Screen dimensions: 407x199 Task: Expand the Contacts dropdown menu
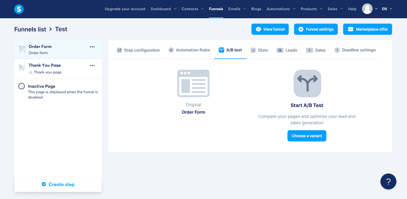(193, 9)
